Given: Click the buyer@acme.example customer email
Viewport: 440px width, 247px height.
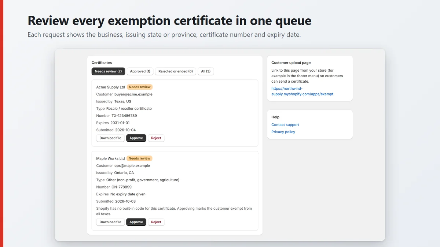Looking at the screenshot, I should (x=133, y=94).
